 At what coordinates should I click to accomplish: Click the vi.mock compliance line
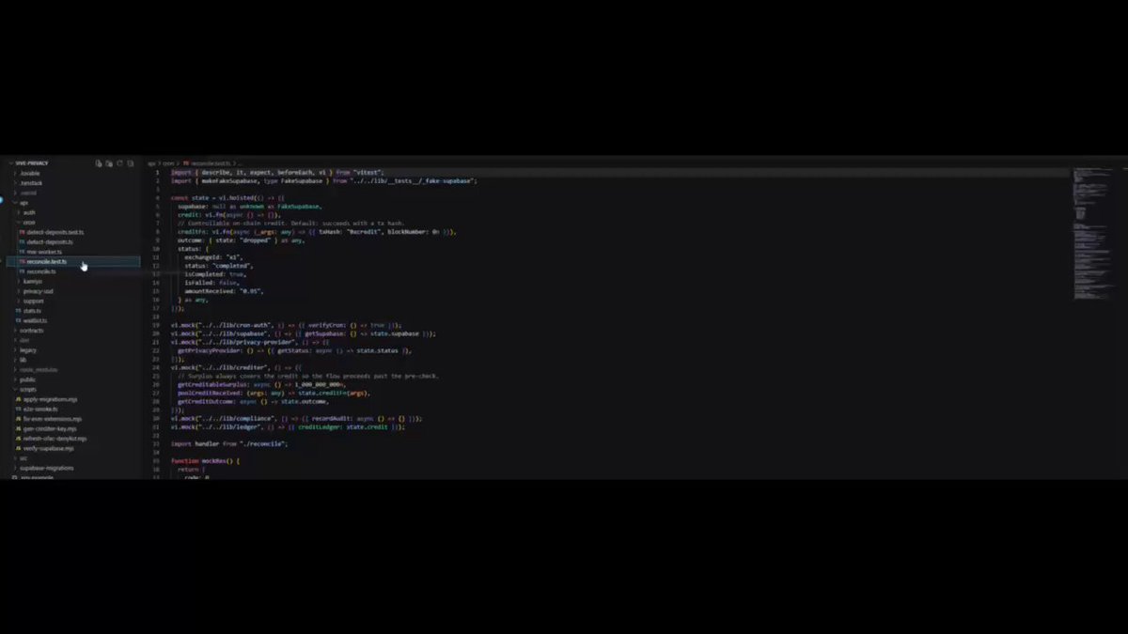[296, 418]
